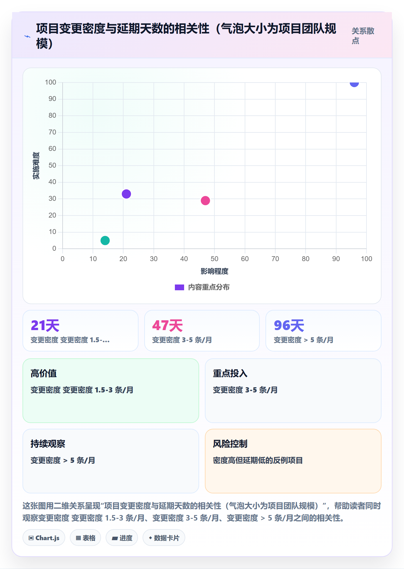Click the y-axis label 100
404x569 pixels.
pyautogui.click(x=50, y=82)
